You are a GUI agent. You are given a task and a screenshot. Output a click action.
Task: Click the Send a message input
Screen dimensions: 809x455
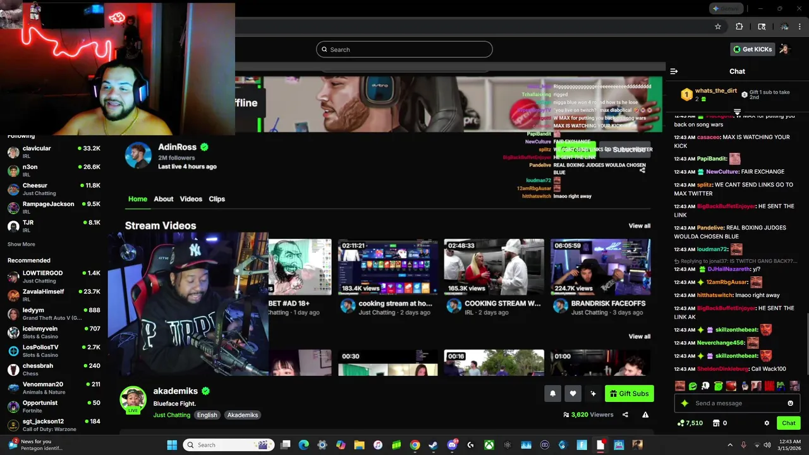coord(738,403)
